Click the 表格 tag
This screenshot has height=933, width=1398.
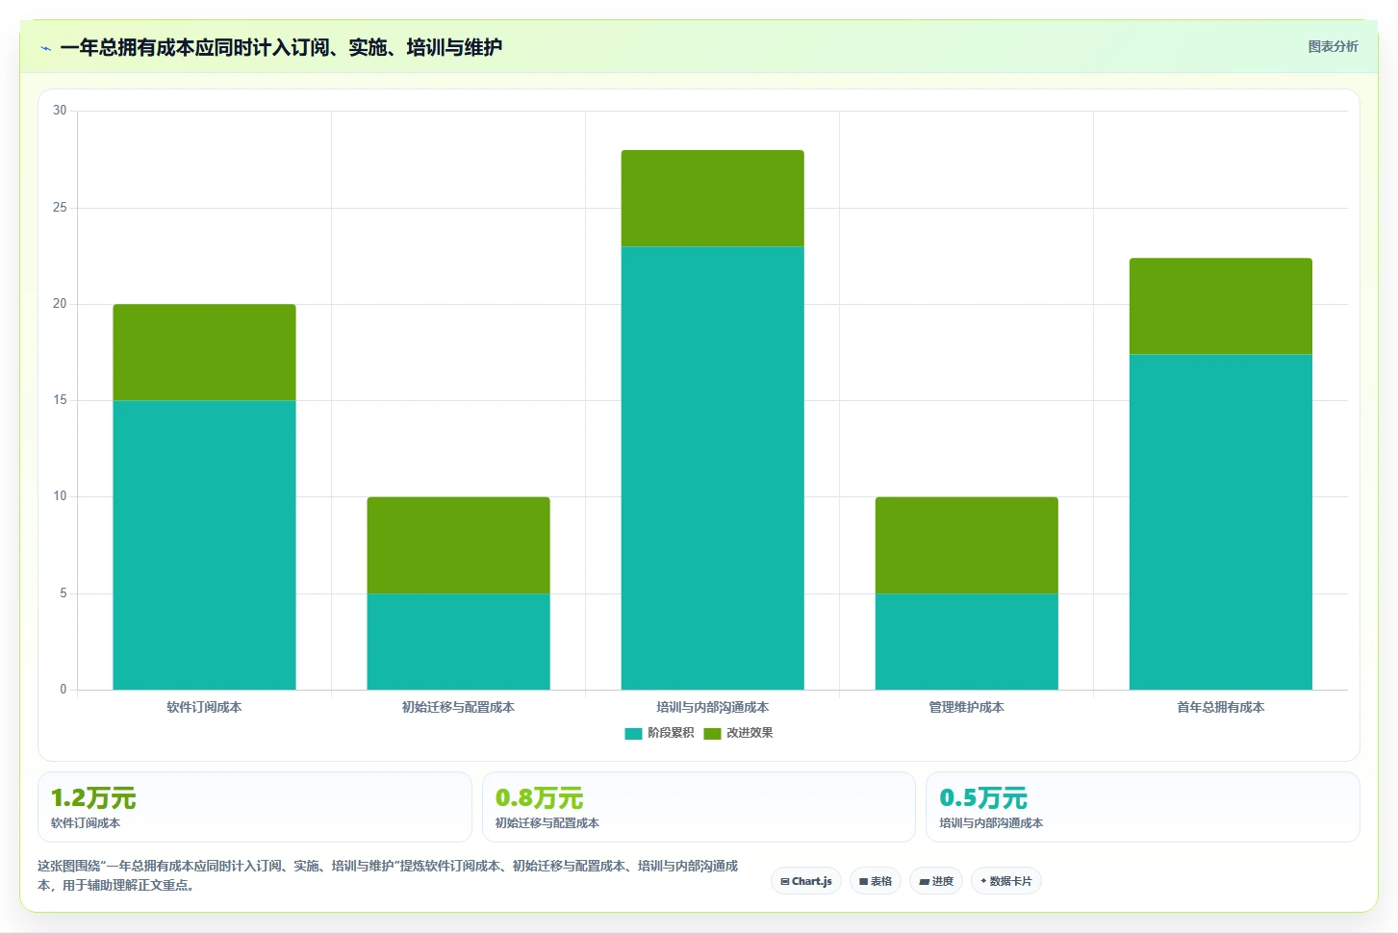[x=876, y=881]
